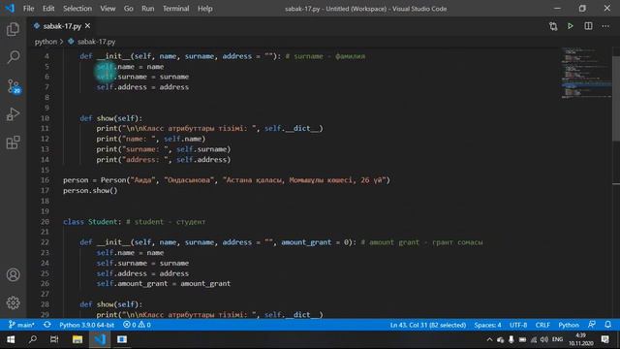Place cursor on class Student line
The height and width of the screenshot is (349, 620).
(x=134, y=222)
